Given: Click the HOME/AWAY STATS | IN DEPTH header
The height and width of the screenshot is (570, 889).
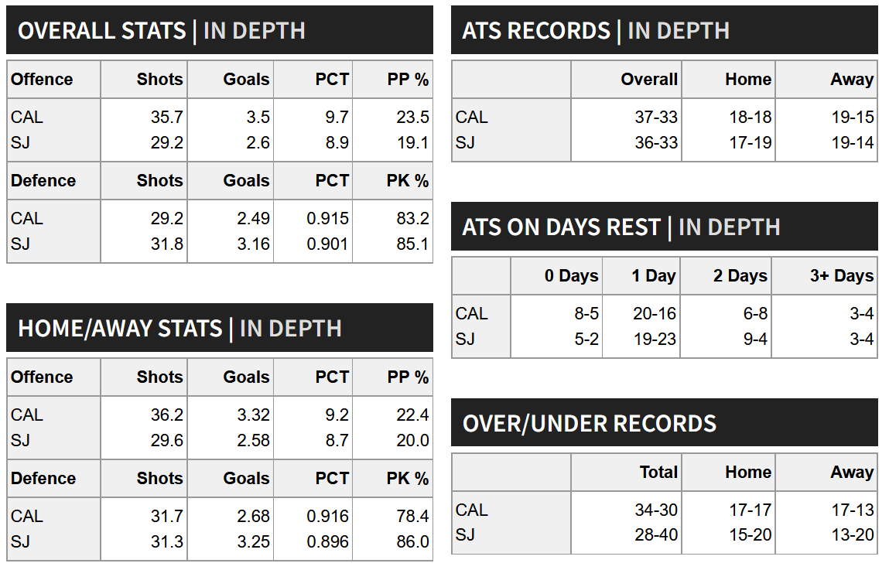Looking at the screenshot, I should click(x=220, y=328).
